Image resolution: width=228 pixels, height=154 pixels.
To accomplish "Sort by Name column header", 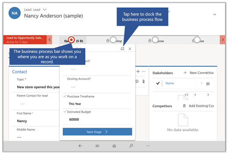I will click(x=170, y=83).
